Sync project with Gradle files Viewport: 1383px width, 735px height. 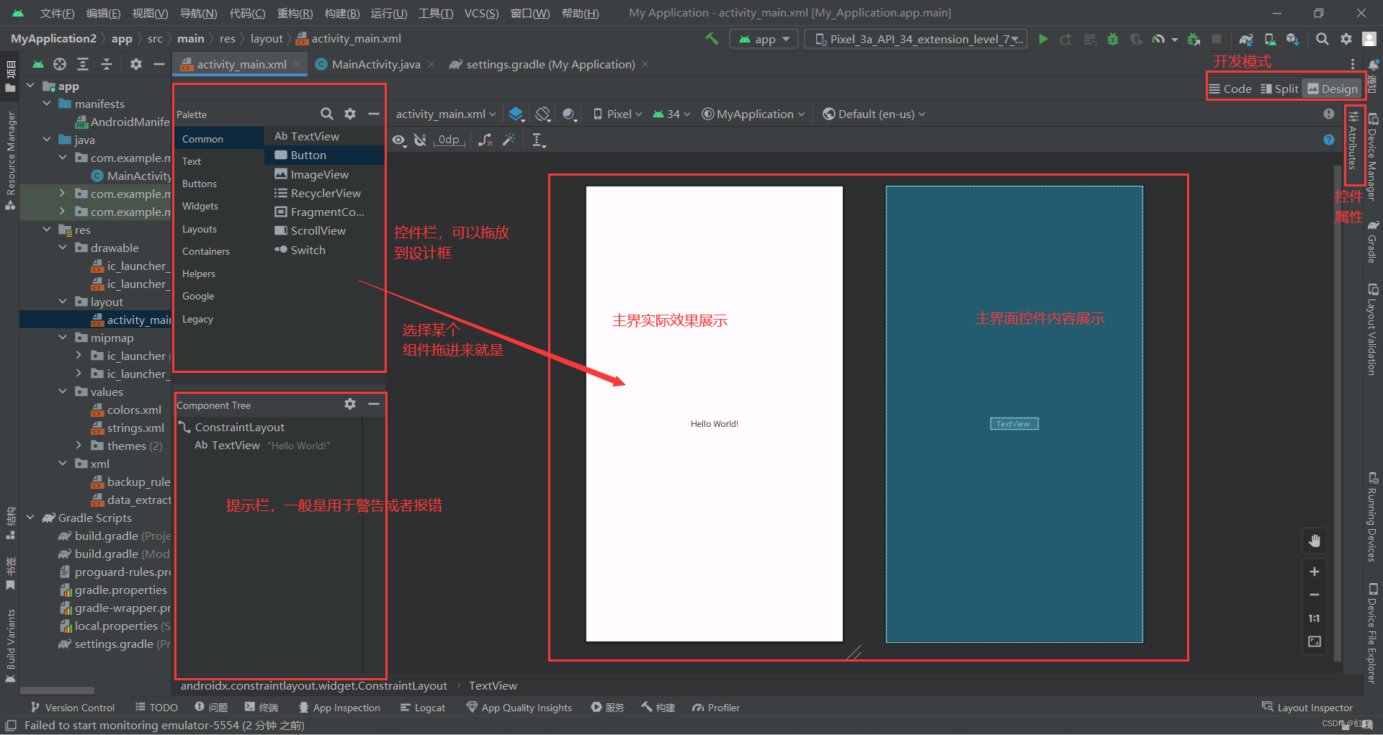(x=1246, y=39)
